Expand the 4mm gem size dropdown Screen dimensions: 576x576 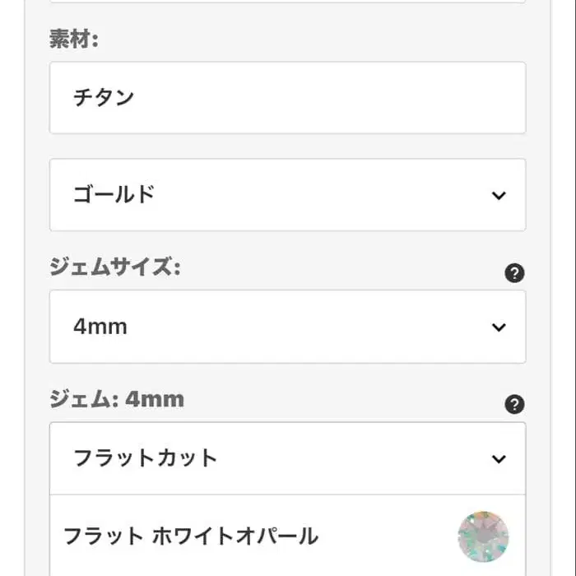tap(287, 327)
